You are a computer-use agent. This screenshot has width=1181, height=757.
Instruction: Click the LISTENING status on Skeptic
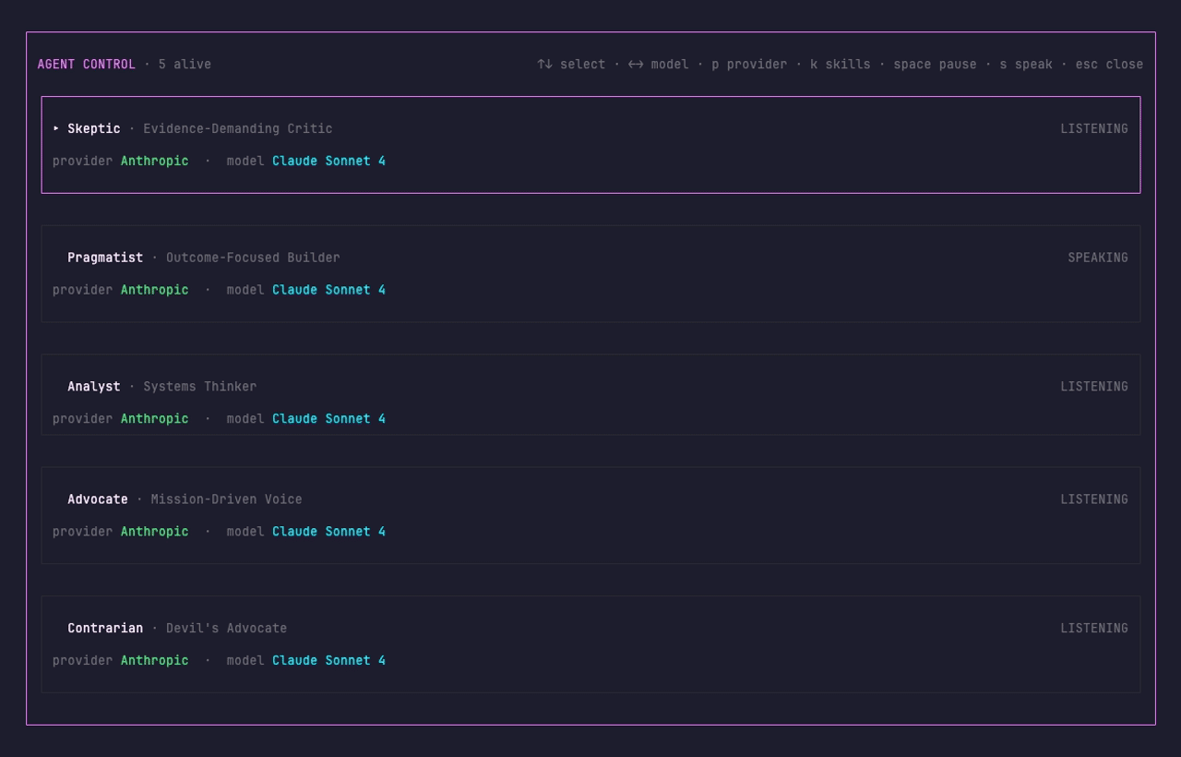pyautogui.click(x=1093, y=128)
